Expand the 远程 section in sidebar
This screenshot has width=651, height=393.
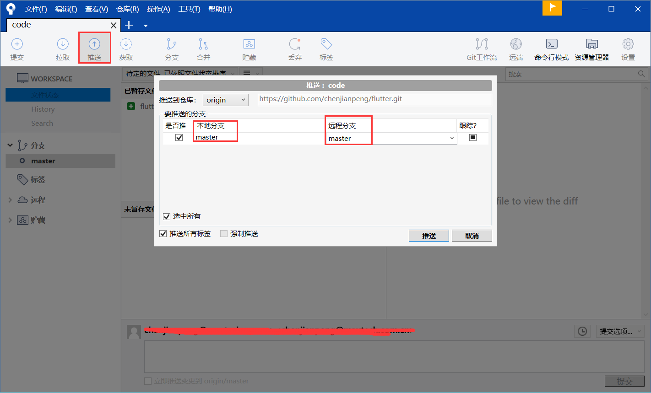(x=10, y=200)
